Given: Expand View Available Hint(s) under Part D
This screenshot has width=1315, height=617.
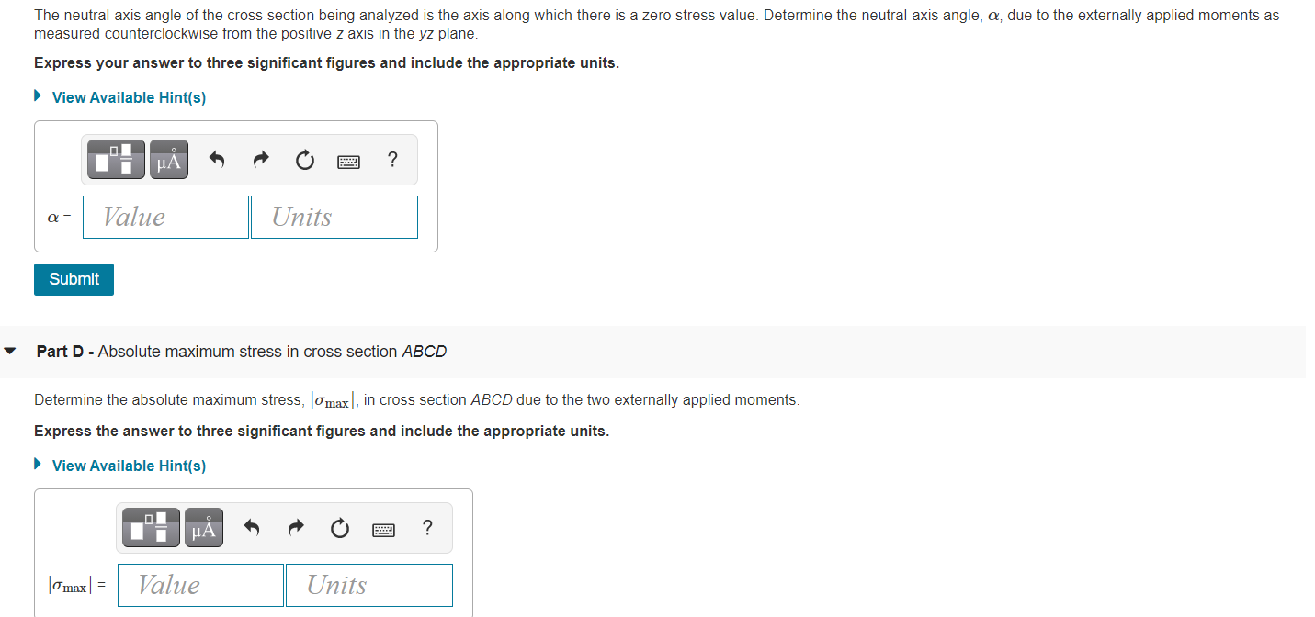Looking at the screenshot, I should pyautogui.click(x=128, y=466).
